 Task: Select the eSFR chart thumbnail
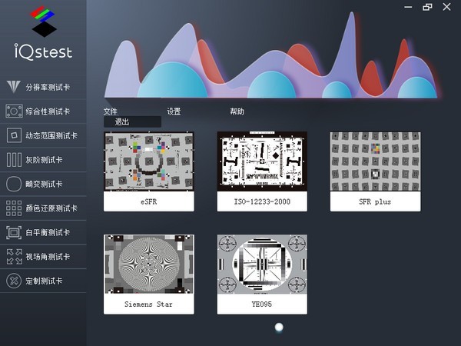coord(149,161)
